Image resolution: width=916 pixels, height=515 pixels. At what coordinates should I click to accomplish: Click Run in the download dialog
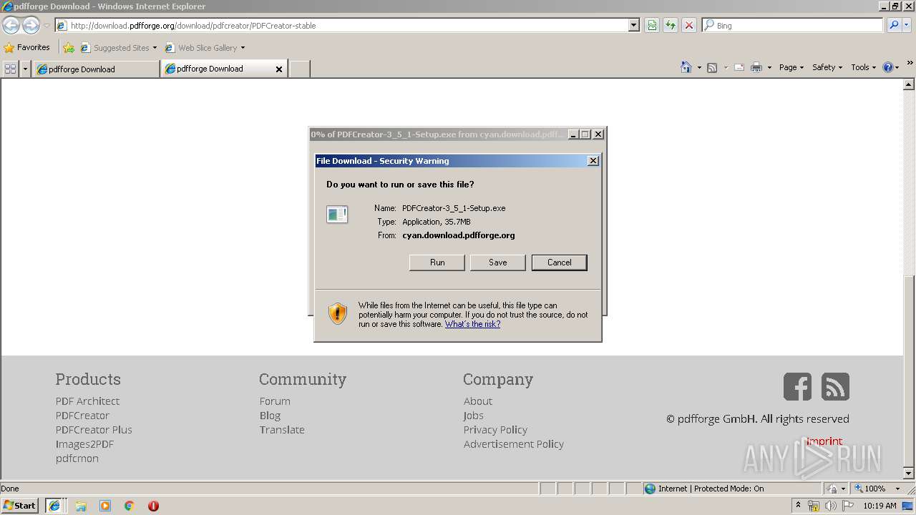tap(437, 263)
